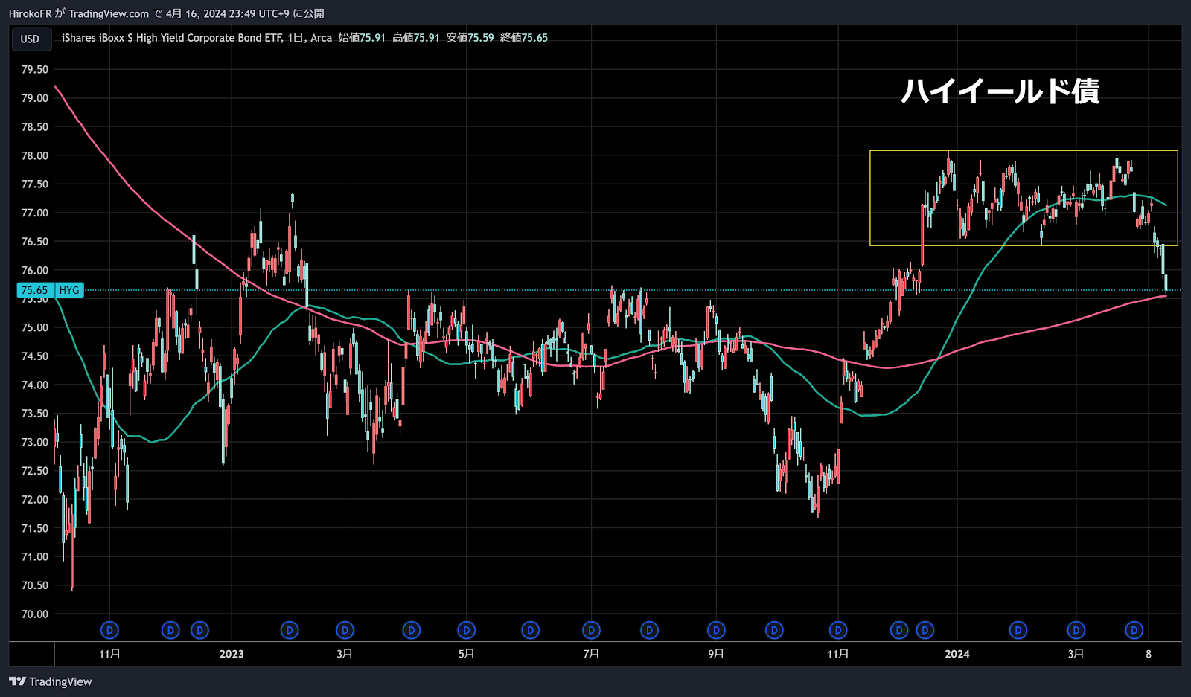Screen dimensions: 1191x697
Task: Click the 2023 label on time axis
Action: pos(232,654)
